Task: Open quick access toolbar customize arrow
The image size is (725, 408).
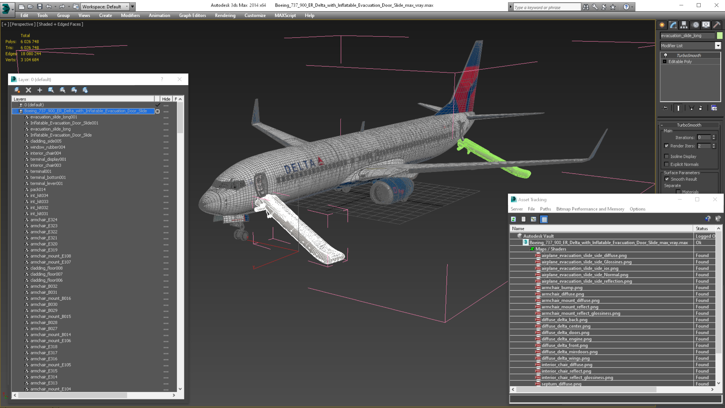Action: point(133,7)
